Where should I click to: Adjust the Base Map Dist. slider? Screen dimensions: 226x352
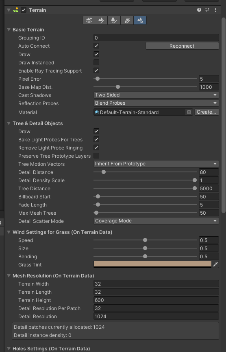(x=145, y=87)
